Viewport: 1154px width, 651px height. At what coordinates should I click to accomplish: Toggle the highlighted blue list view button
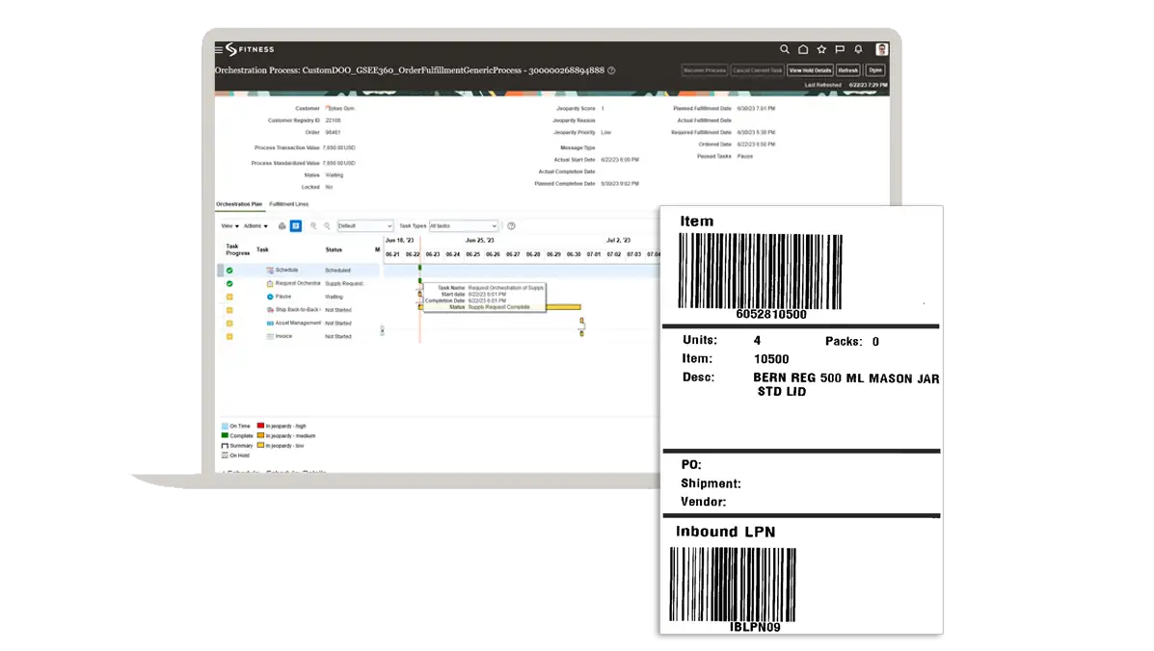(x=295, y=226)
